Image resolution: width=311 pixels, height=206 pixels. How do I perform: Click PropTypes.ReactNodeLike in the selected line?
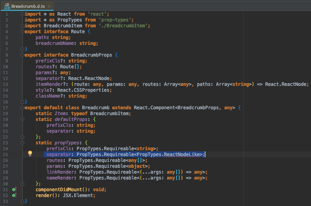168,154
